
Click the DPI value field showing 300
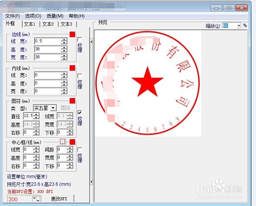pyautogui.click(x=20, y=199)
